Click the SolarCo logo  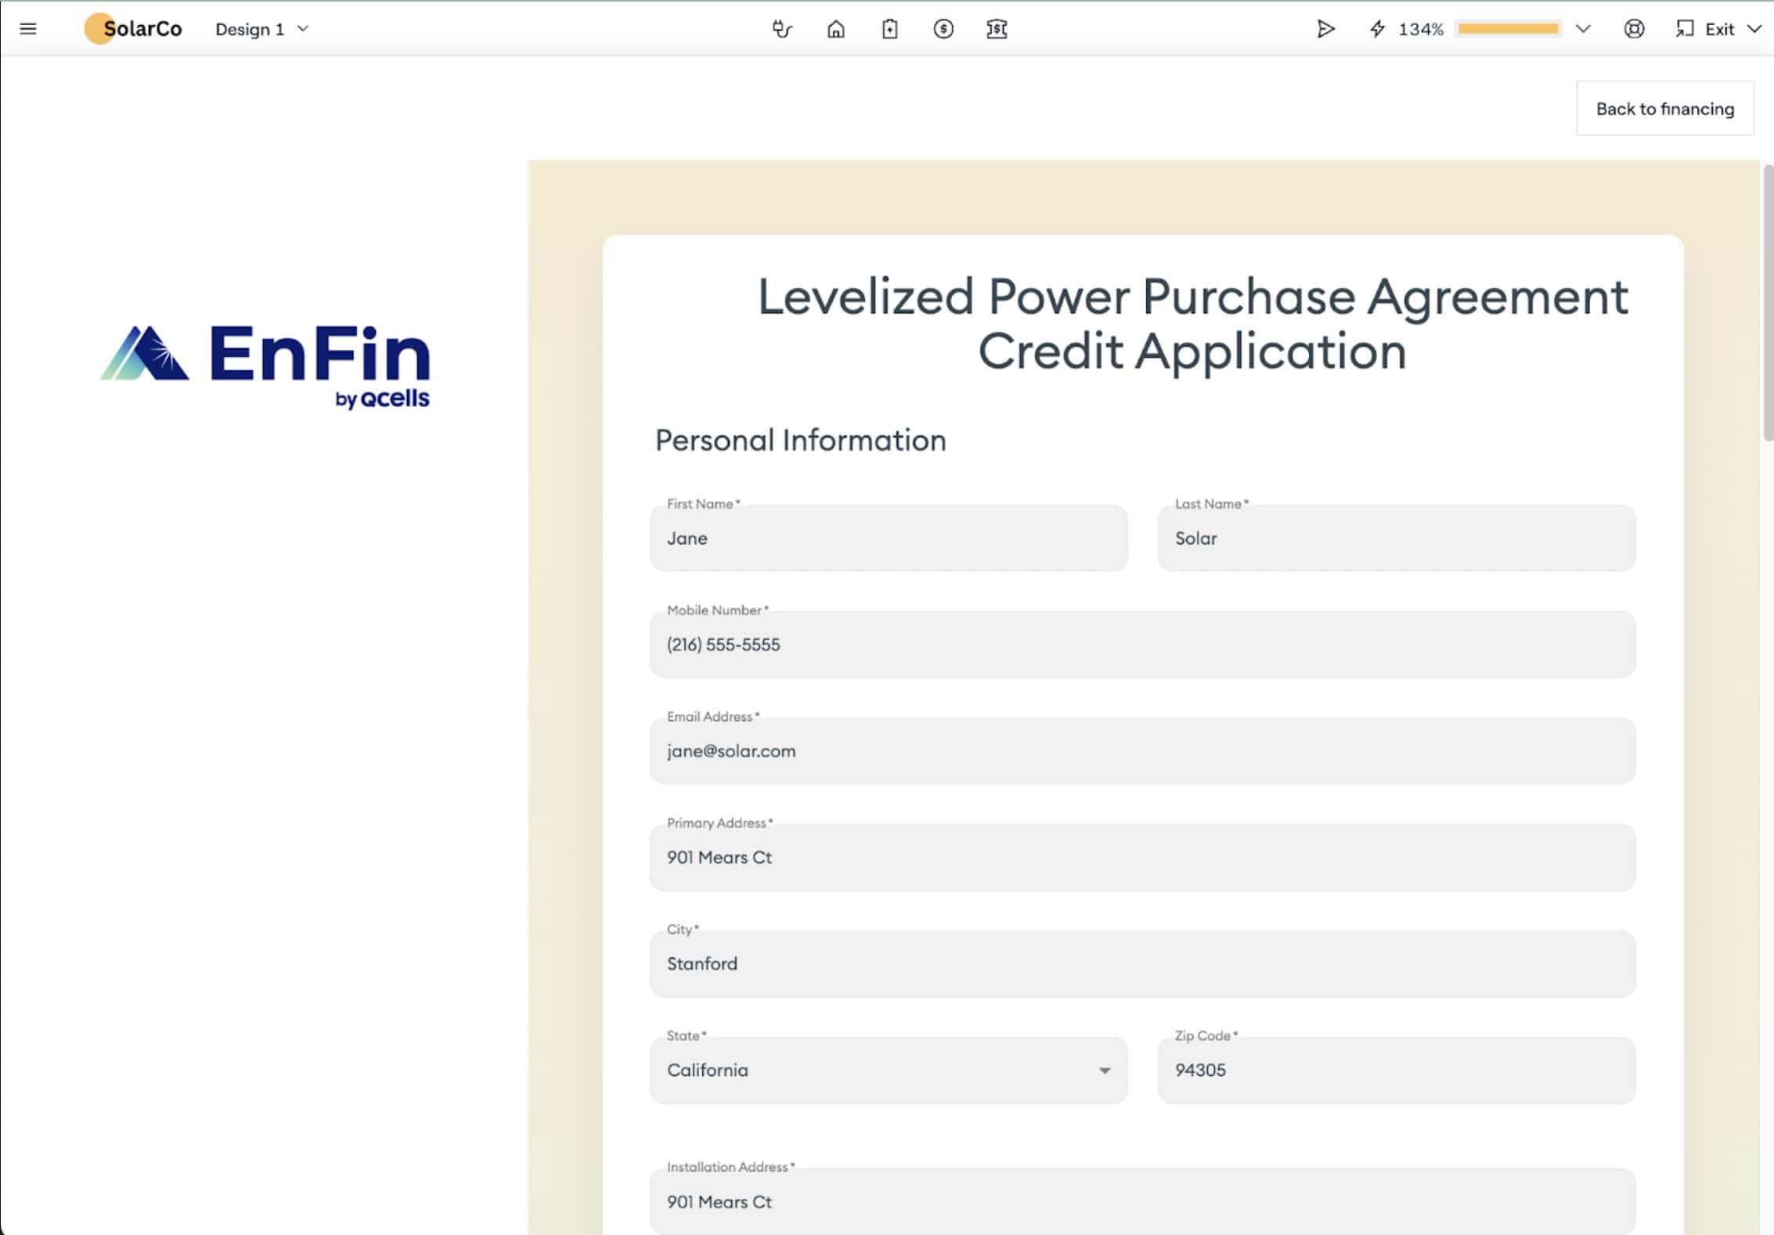[x=133, y=29]
